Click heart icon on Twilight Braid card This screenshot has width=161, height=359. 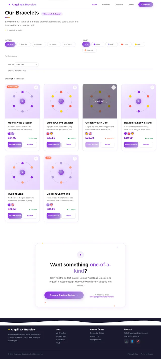click(36, 159)
